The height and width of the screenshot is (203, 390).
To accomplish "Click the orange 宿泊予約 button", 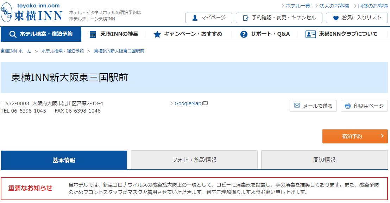I will (x=355, y=136).
